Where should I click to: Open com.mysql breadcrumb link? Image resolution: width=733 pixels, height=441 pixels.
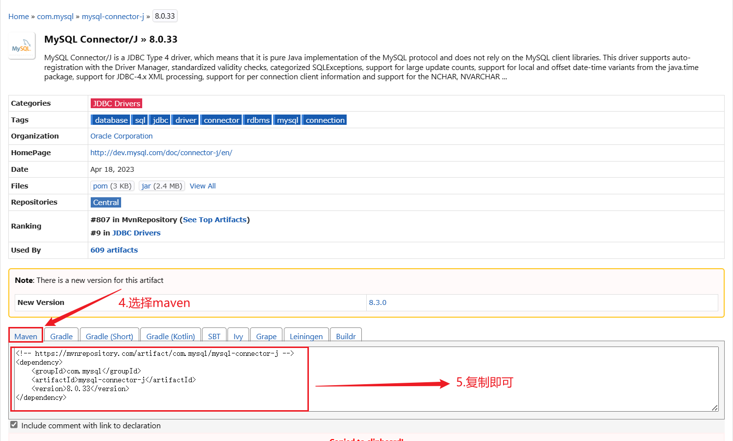[55, 17]
